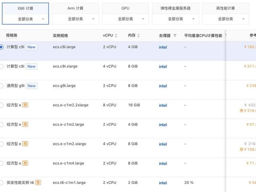Select radio for ecs.e-c1m2.xlarge row

pyautogui.click(x=1, y=144)
